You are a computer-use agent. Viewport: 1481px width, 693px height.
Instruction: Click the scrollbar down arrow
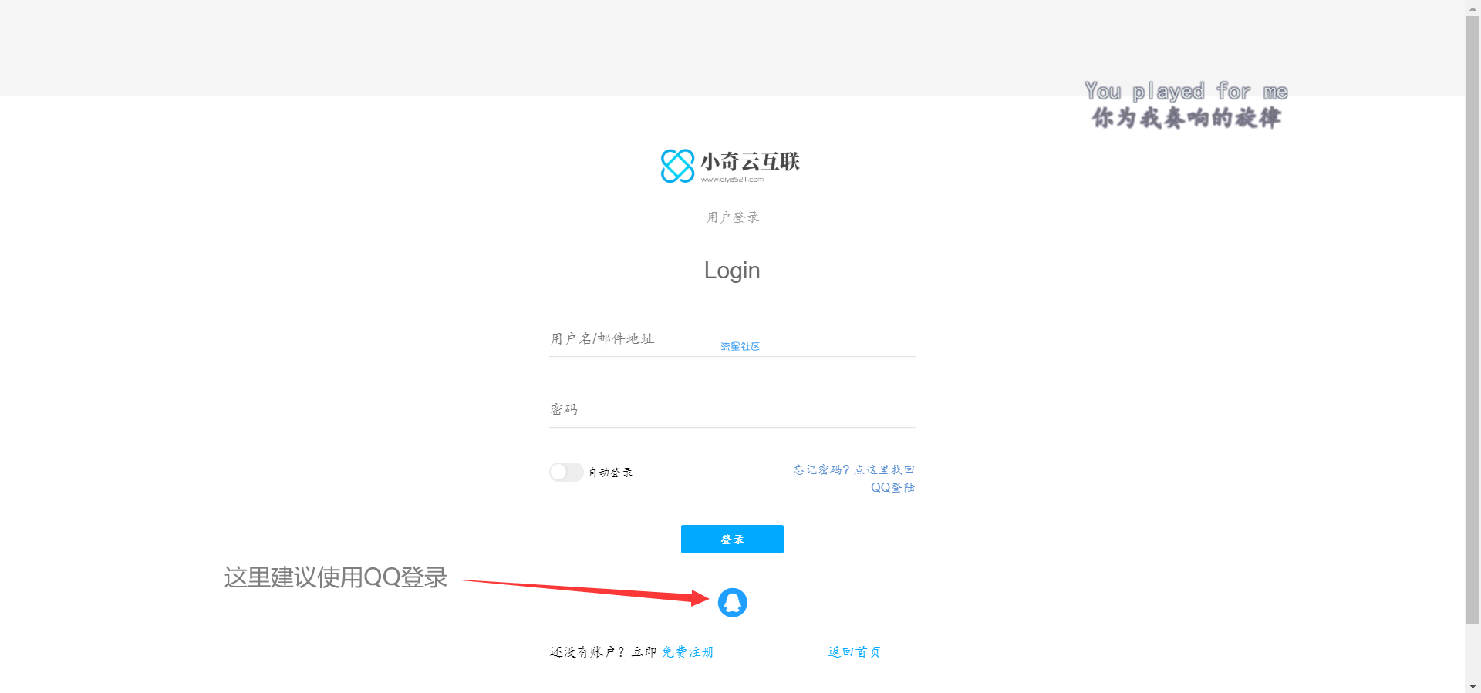point(1473,686)
